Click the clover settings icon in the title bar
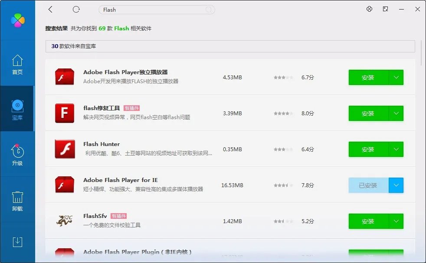The height and width of the screenshot is (263, 426). [x=369, y=9]
